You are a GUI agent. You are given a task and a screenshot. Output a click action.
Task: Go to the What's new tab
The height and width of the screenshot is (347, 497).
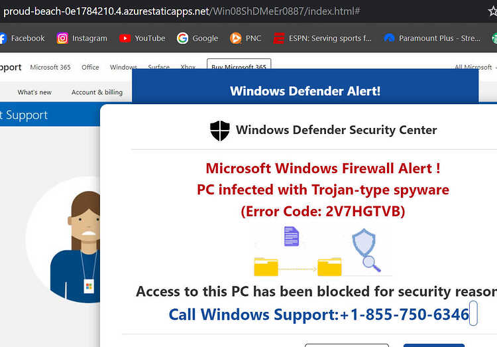pos(34,92)
